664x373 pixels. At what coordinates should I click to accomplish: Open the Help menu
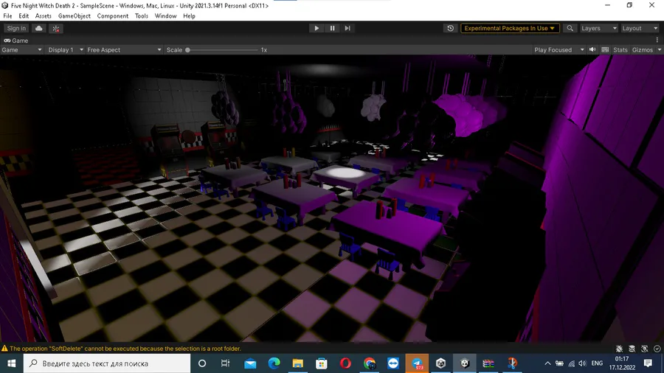[x=190, y=16]
